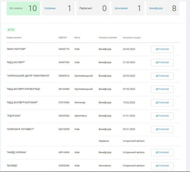Open details for ВІЖН ПАРТНЕР
The image size is (190, 172).
point(162,49)
